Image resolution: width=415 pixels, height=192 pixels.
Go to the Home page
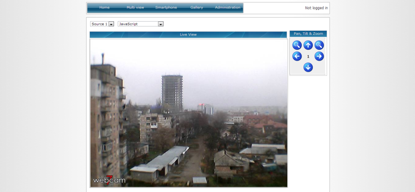pos(104,8)
